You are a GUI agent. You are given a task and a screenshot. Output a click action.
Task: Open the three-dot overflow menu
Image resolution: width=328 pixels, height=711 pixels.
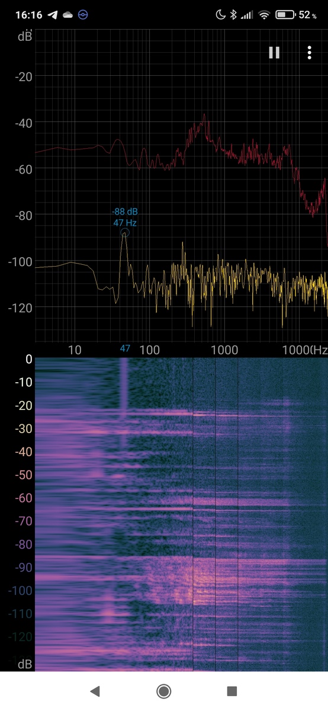click(310, 53)
